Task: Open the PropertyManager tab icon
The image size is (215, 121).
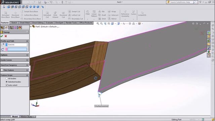Action: [6, 28]
